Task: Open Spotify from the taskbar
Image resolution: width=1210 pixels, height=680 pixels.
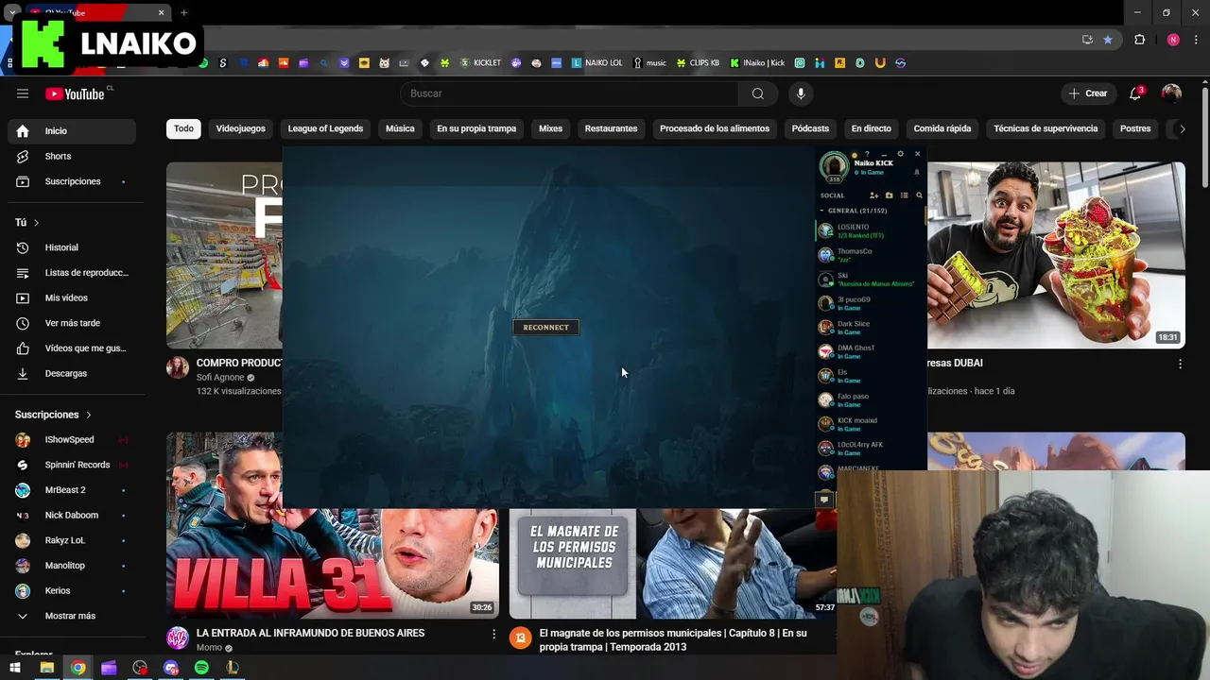Action: [201, 668]
